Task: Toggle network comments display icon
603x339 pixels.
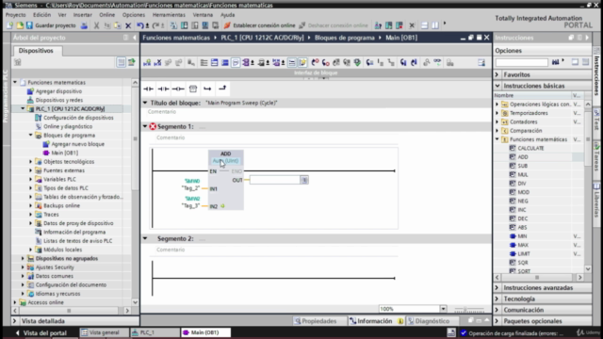Action: (292, 62)
